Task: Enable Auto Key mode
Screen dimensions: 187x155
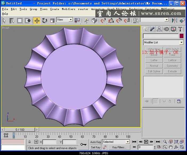Action: pyautogui.click(x=95, y=142)
